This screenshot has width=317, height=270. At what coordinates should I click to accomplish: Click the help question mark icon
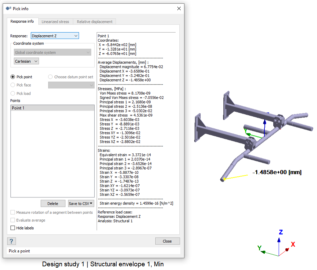tap(11, 241)
